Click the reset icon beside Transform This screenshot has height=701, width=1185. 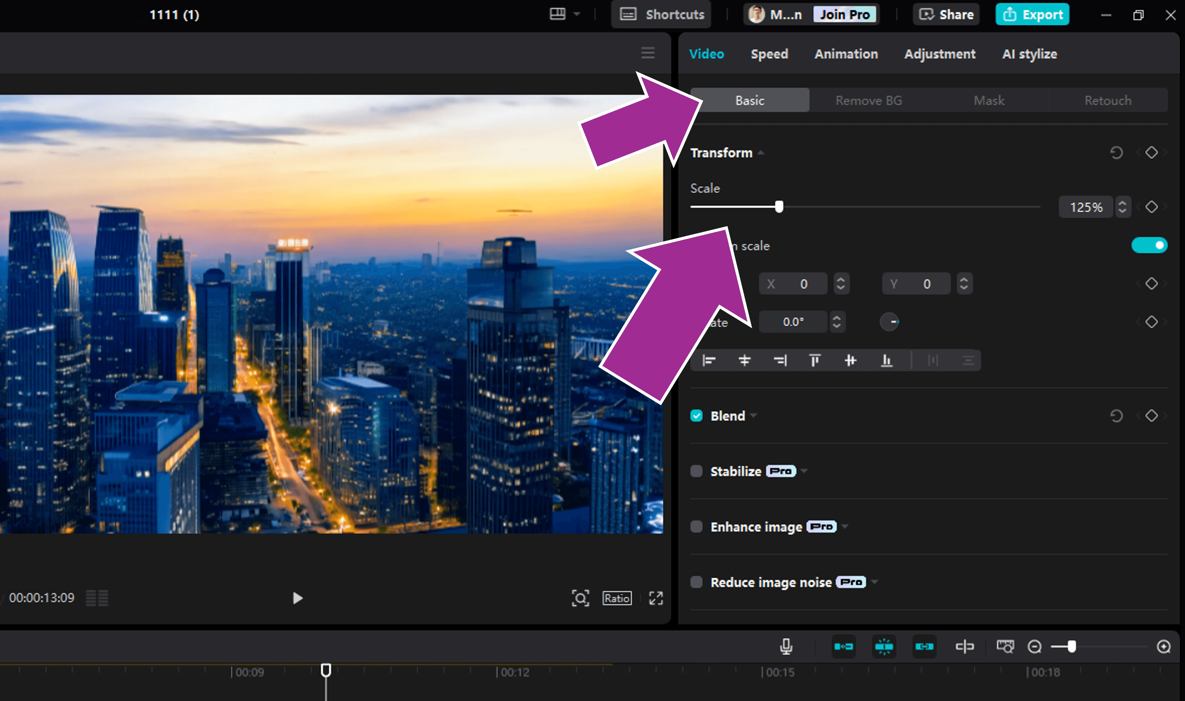coord(1116,153)
